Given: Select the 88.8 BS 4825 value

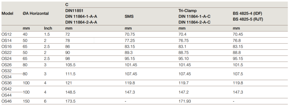Looking at the screenshot, I should click(237, 53).
